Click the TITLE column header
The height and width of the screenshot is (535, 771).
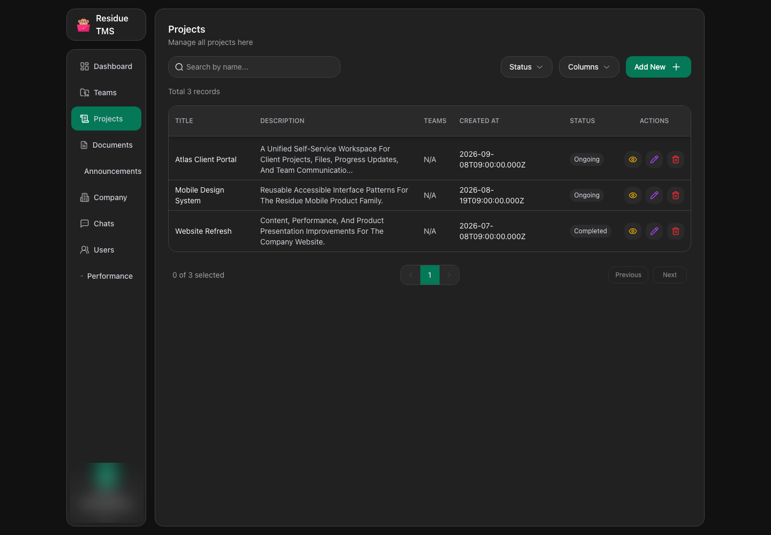184,121
